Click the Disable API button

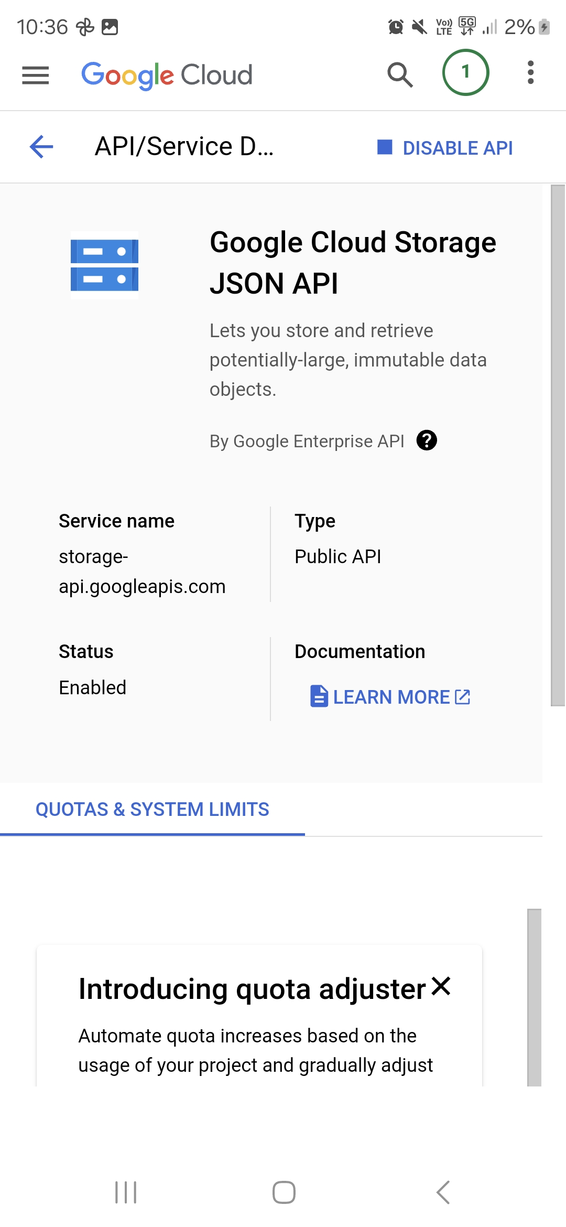click(445, 148)
